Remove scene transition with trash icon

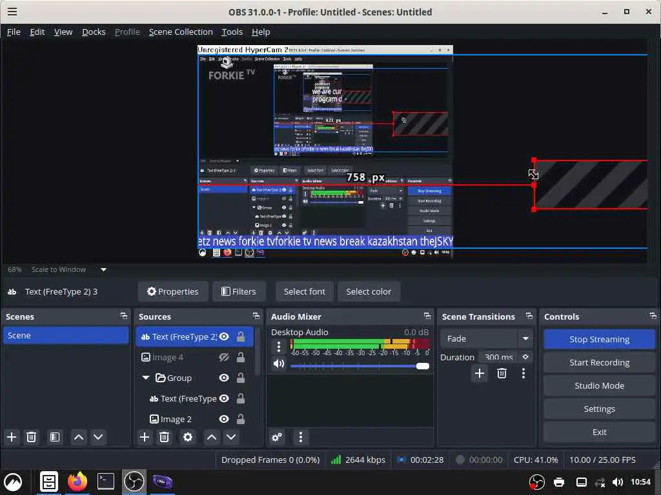point(502,373)
